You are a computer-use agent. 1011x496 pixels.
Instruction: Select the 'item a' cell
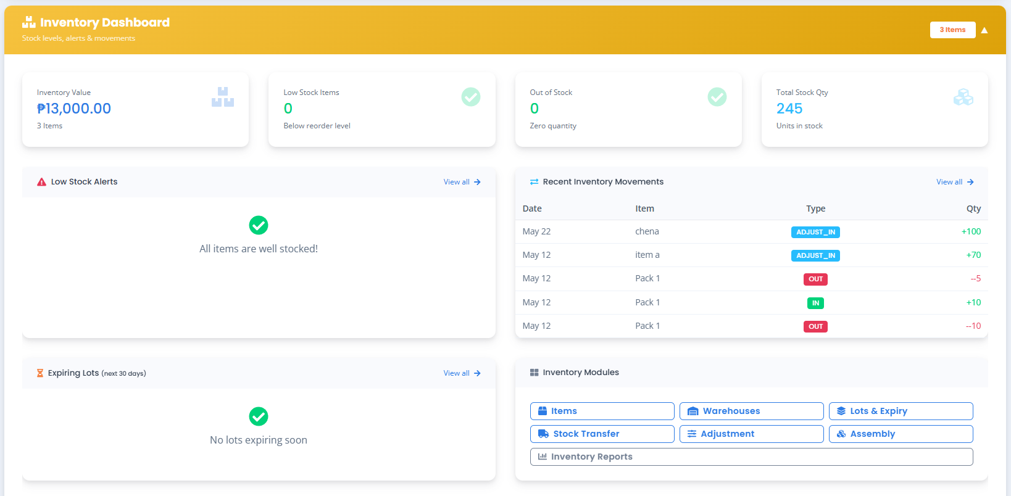point(647,255)
